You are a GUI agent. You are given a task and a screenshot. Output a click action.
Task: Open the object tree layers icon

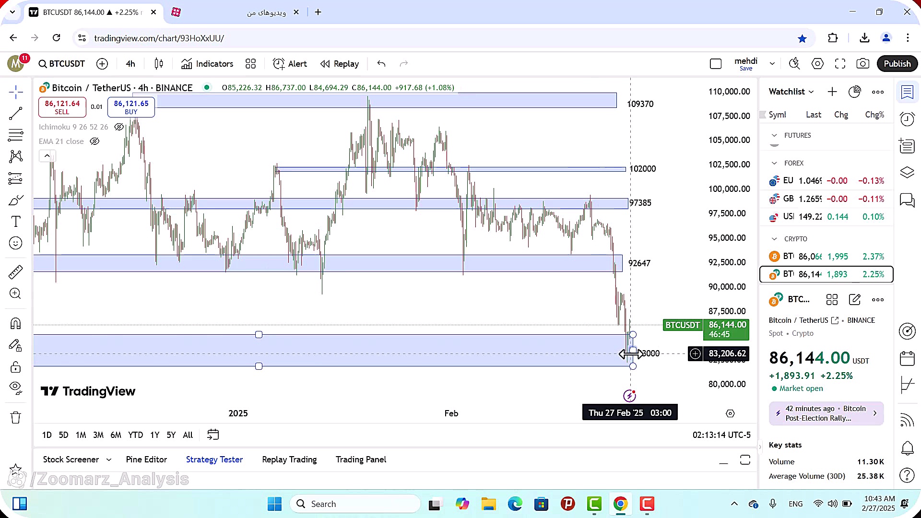[x=907, y=172]
